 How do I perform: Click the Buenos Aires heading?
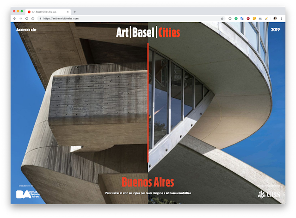click(148, 182)
